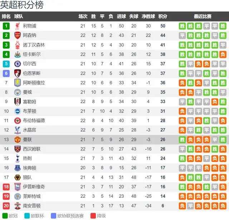Open the 纽卡斯尔 team name link
The height and width of the screenshot is (220, 229).
(32, 54)
